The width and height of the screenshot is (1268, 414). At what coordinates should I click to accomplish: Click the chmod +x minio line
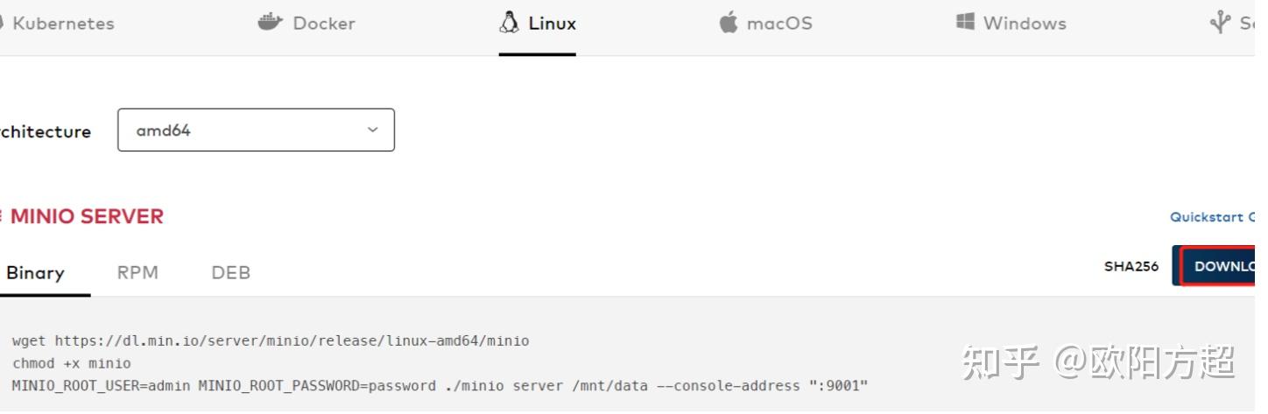[x=72, y=363]
